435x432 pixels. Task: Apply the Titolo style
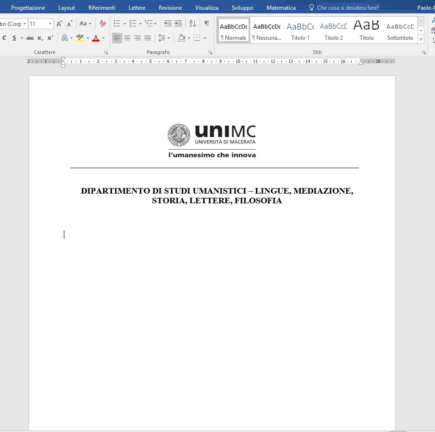(x=367, y=30)
